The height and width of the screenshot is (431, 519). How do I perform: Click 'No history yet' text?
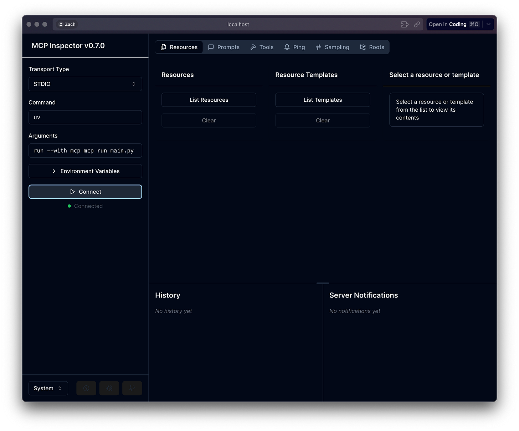174,311
